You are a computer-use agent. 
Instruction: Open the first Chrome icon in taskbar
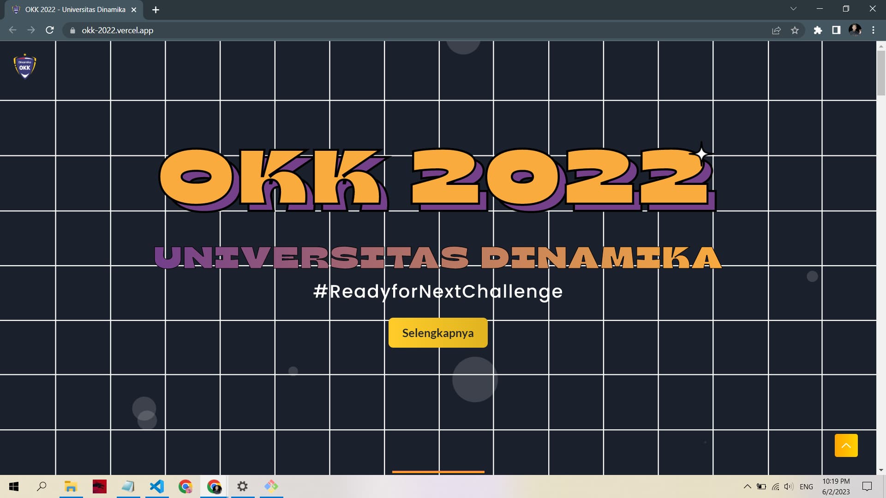coord(186,486)
